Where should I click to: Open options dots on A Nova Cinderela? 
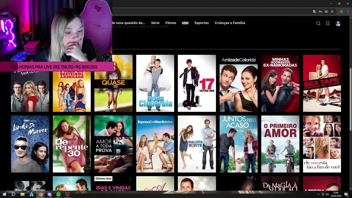(x=172, y=58)
